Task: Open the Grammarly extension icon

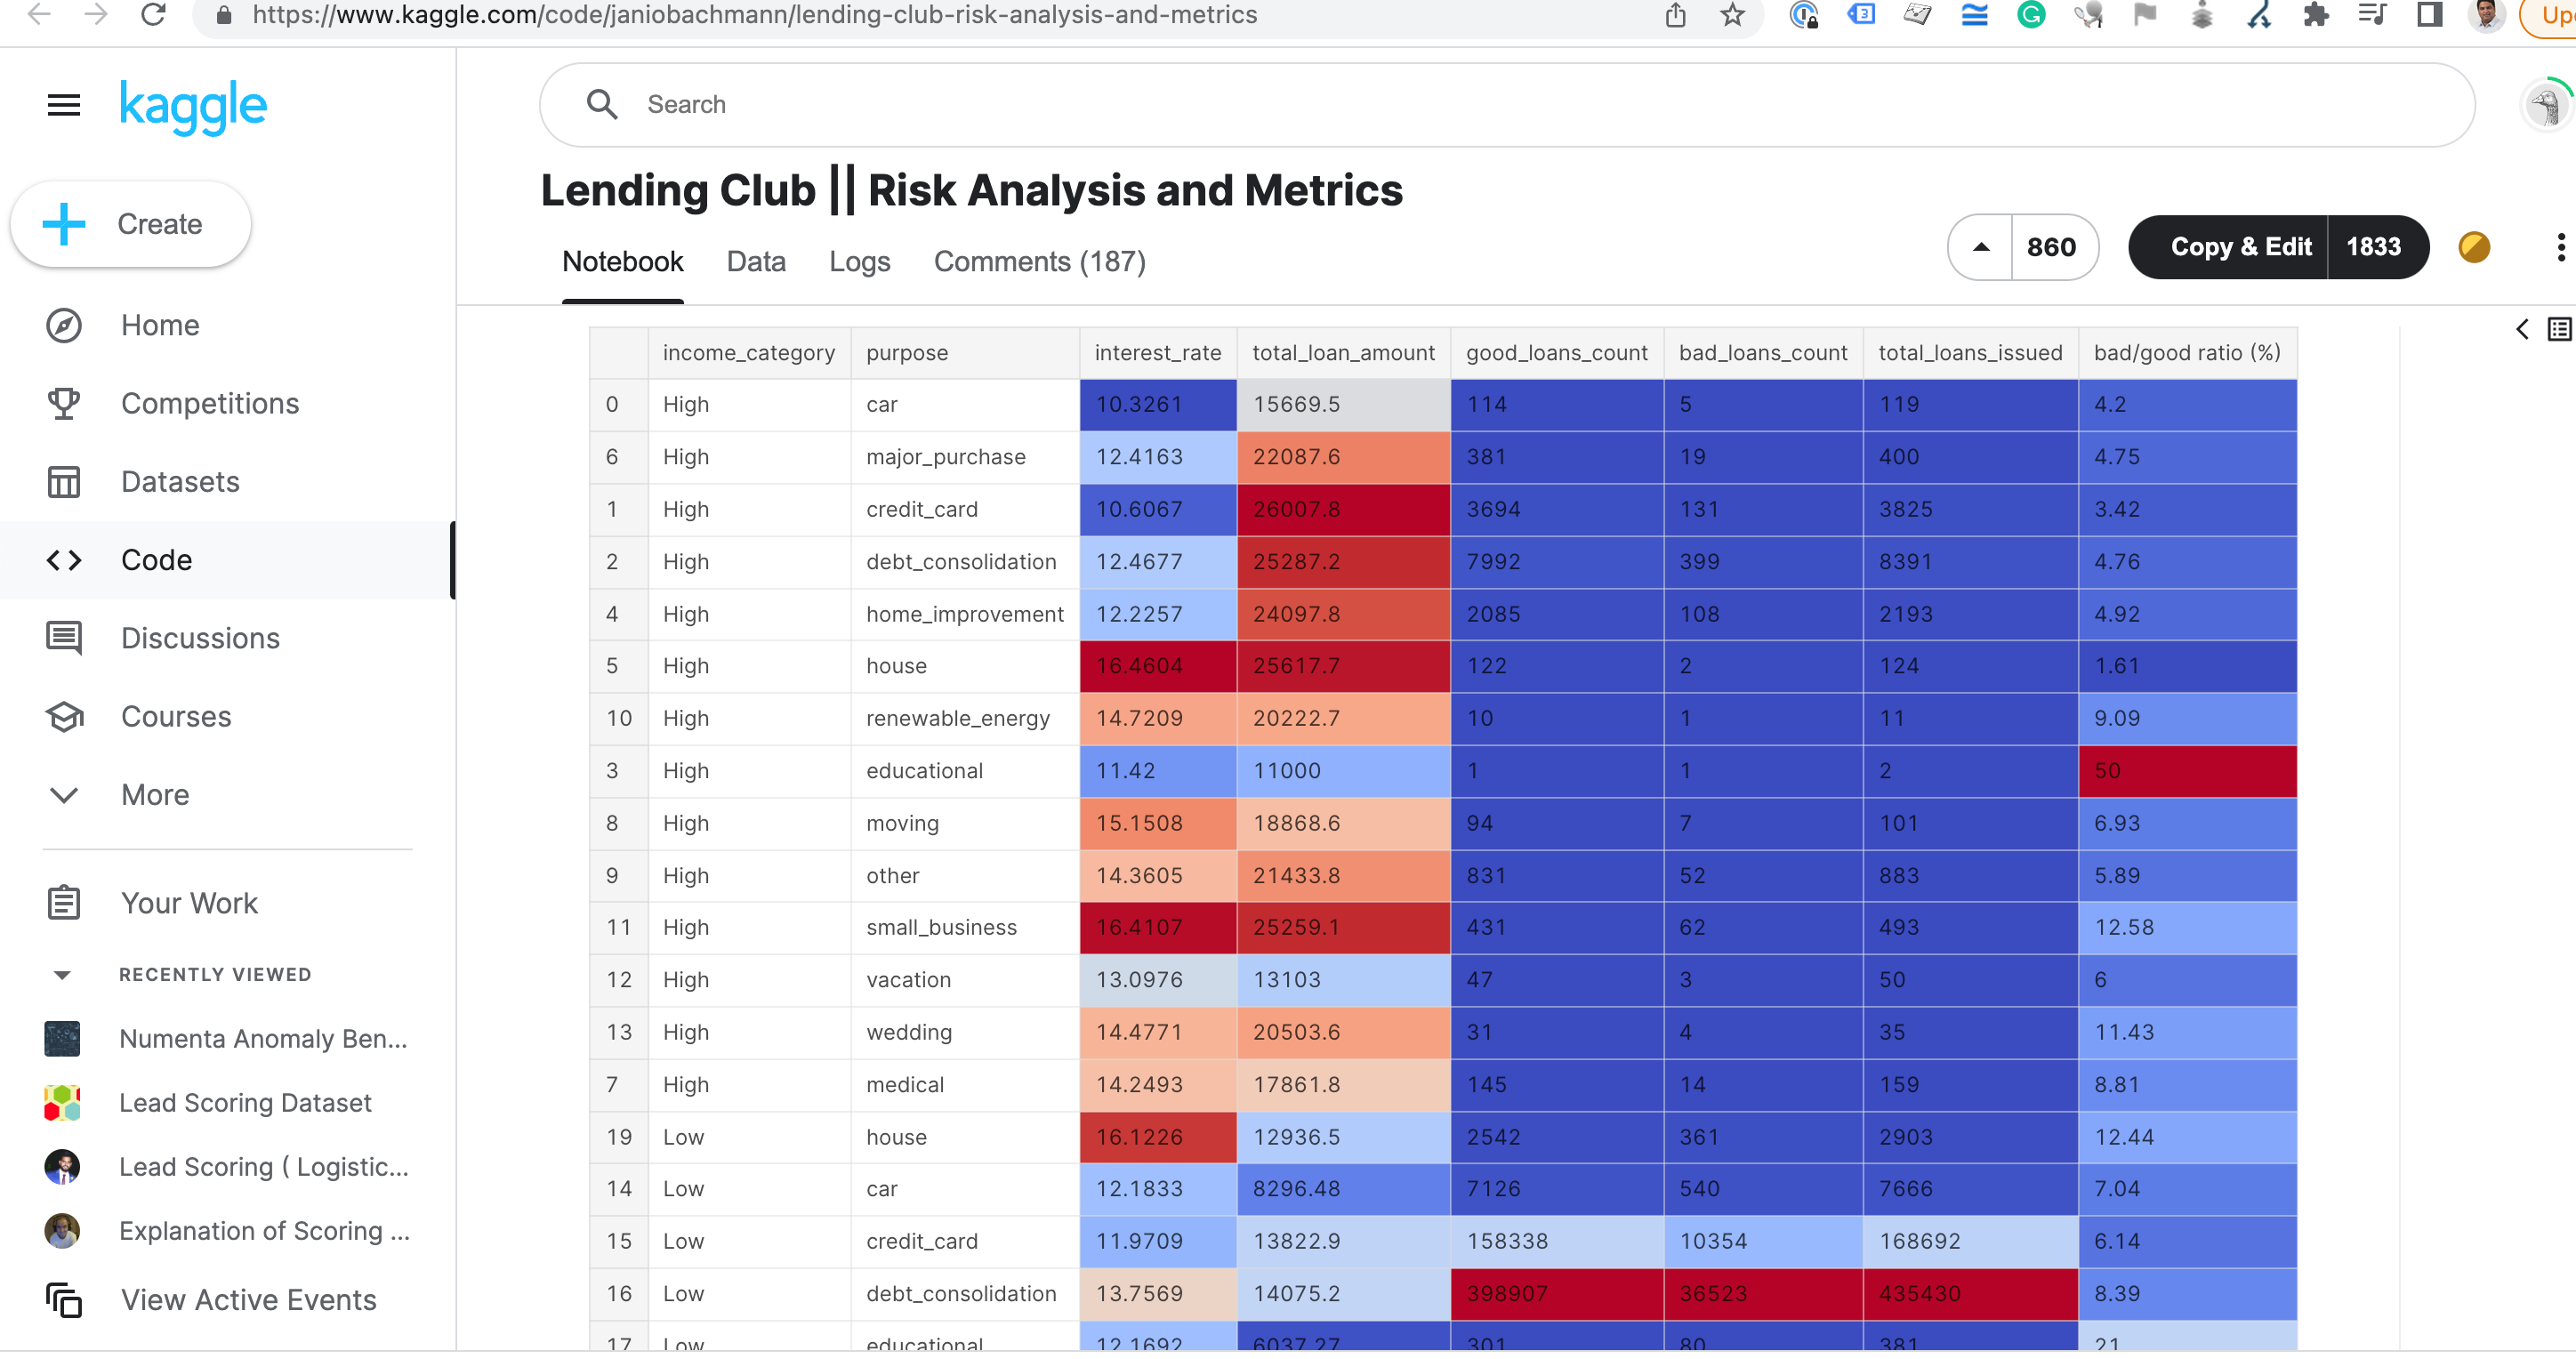Action: (x=2031, y=15)
